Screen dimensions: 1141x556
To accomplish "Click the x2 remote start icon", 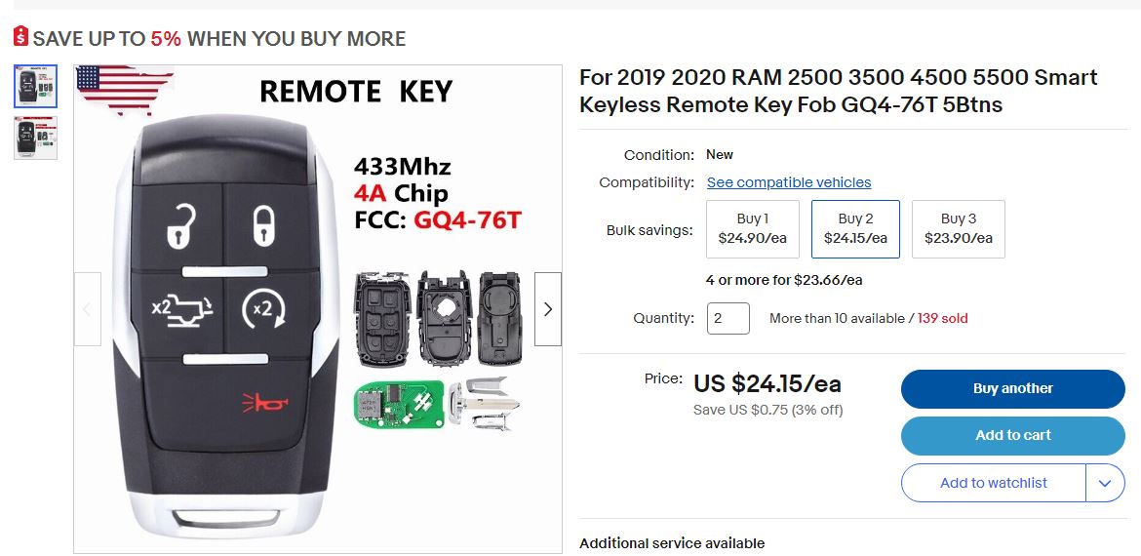I will click(263, 310).
